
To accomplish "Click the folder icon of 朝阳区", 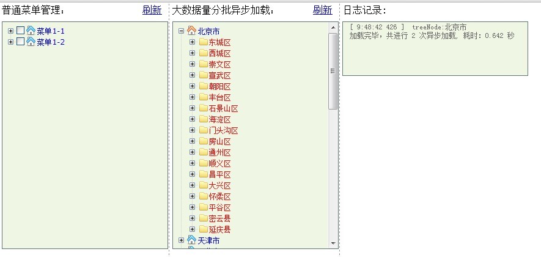I will pyautogui.click(x=203, y=86).
